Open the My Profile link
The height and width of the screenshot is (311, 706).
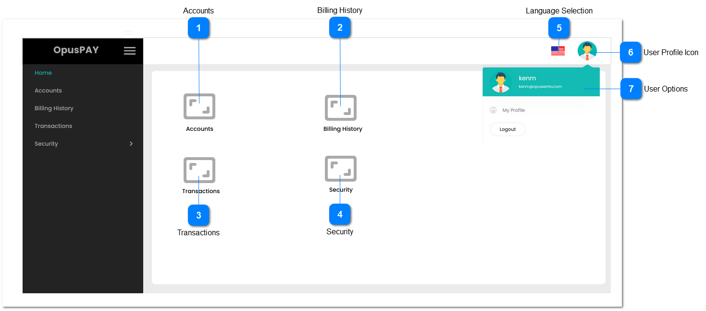point(513,110)
